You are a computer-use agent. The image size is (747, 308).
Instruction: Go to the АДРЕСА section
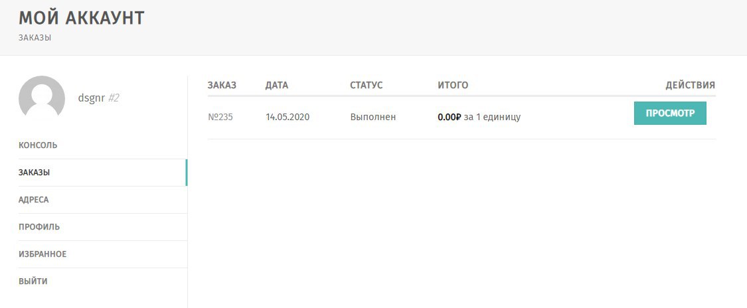click(34, 200)
